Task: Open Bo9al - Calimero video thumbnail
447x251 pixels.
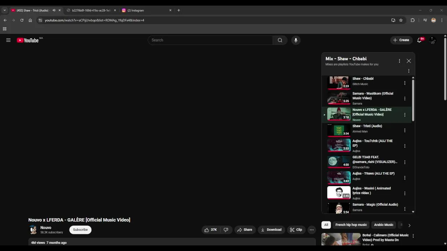Action: coord(341,239)
